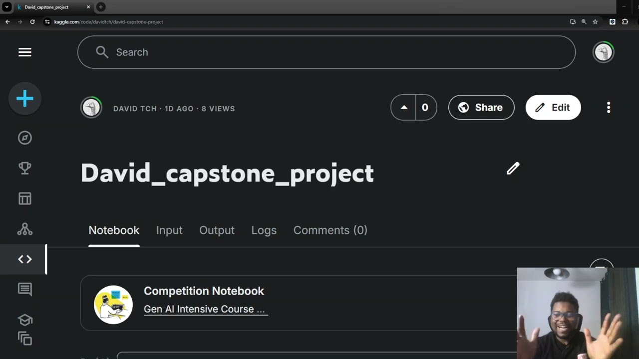
Task: Open the tab search dropdown arrow
Action: 7,7
